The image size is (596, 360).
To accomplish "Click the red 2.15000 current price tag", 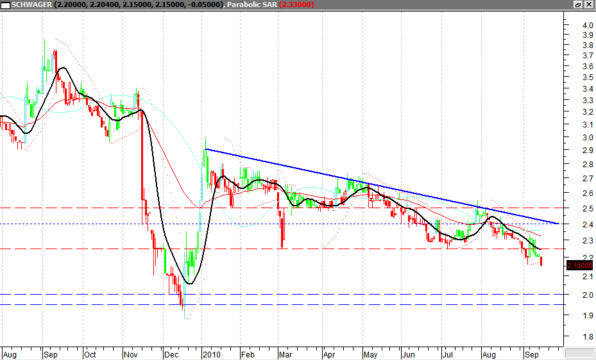I will point(580,265).
